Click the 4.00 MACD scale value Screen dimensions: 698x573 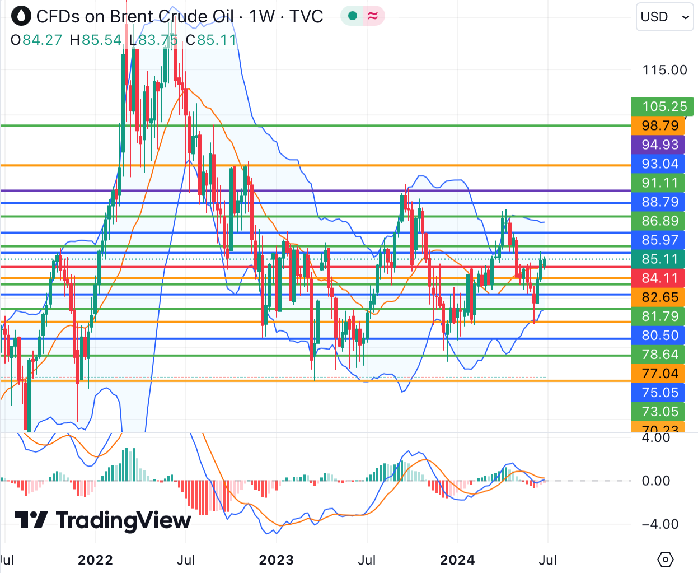(x=655, y=437)
